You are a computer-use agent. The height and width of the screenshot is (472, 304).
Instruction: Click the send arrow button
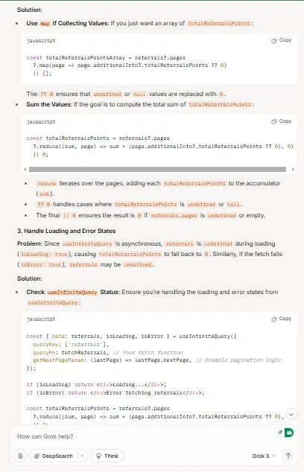(288, 456)
